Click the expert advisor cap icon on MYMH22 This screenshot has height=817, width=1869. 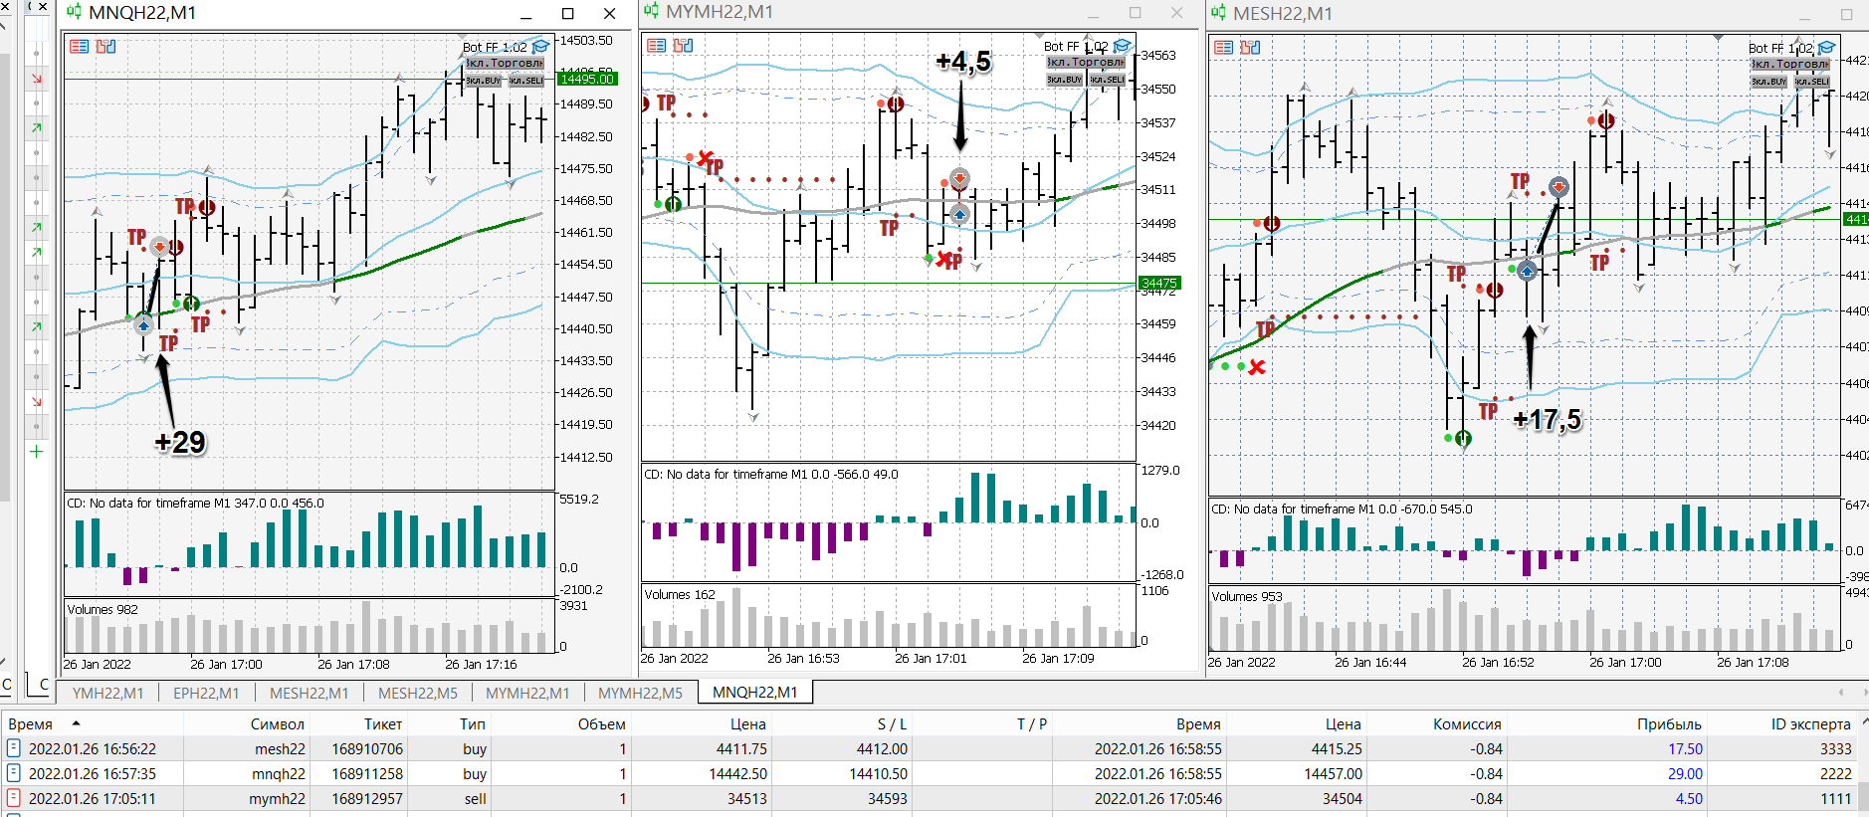[1122, 46]
